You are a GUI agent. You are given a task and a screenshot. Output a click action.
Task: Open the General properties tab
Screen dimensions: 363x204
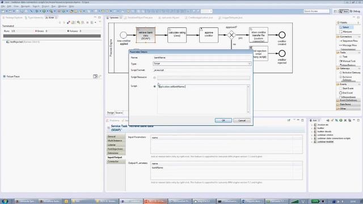coord(116,137)
